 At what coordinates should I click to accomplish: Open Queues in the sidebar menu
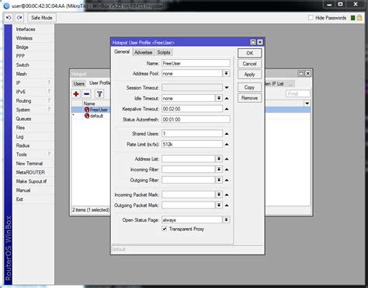[23, 118]
